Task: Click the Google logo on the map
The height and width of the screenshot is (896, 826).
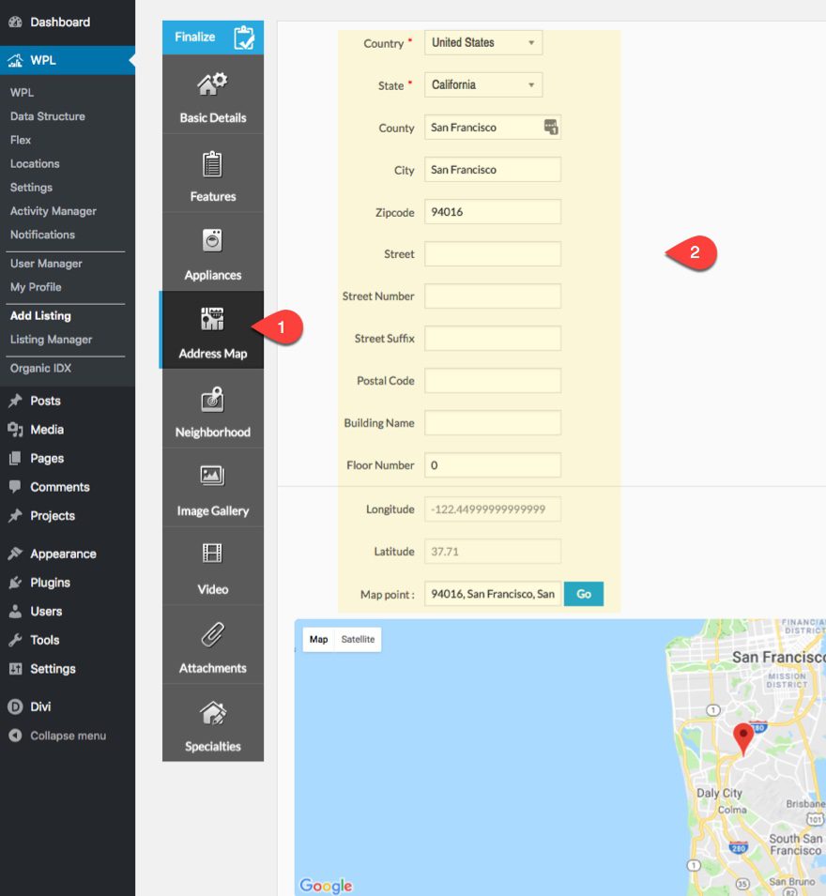Action: (x=325, y=885)
